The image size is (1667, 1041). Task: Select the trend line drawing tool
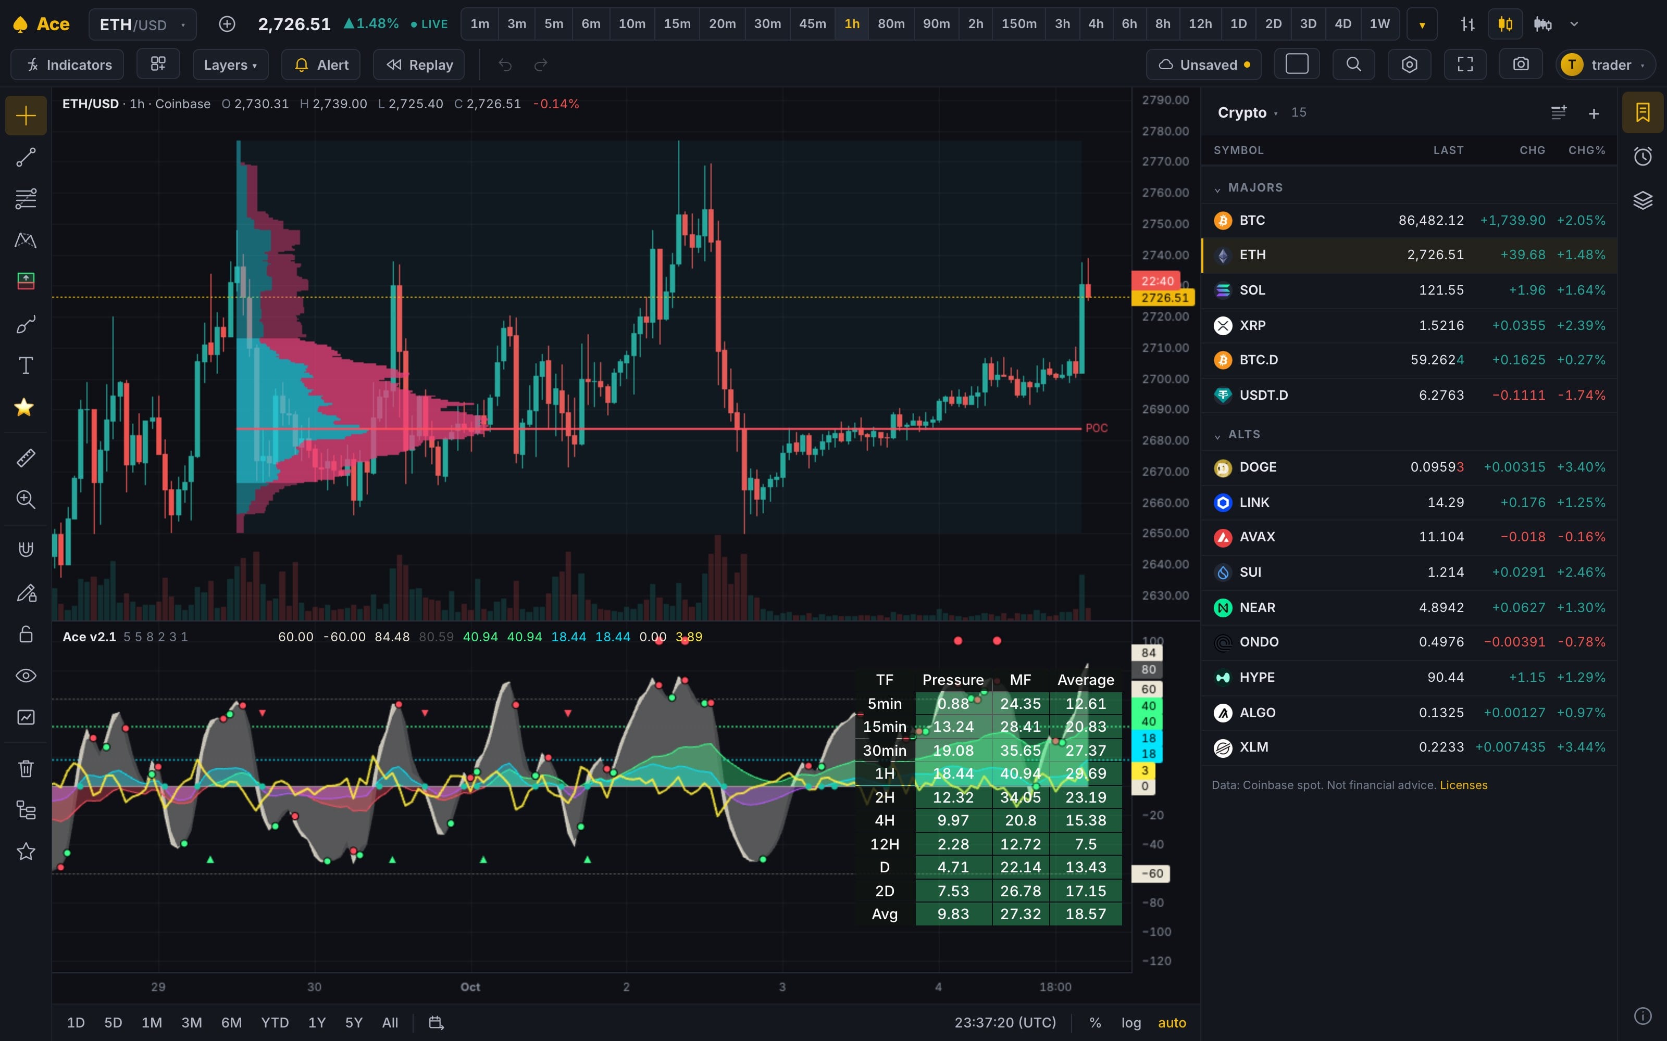pyautogui.click(x=26, y=158)
